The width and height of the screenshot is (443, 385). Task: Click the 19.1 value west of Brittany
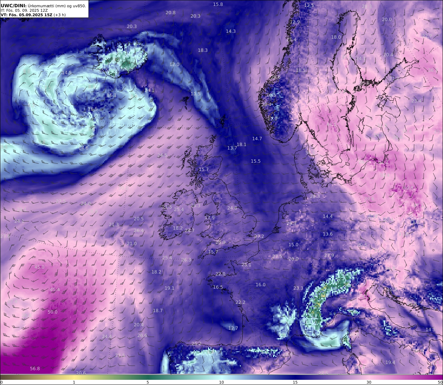(170, 288)
